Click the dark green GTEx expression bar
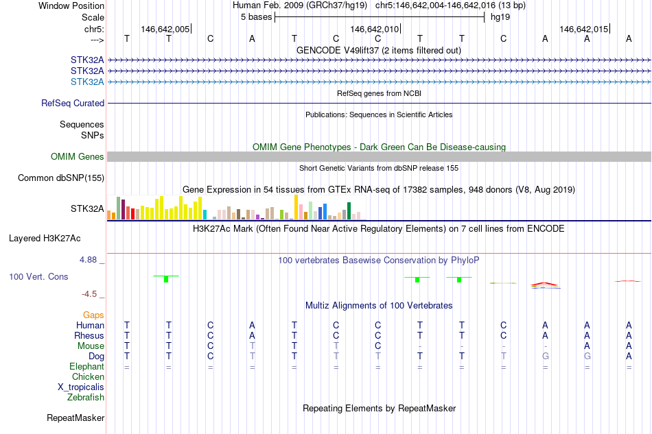This screenshot has height=434, width=652. (x=349, y=210)
